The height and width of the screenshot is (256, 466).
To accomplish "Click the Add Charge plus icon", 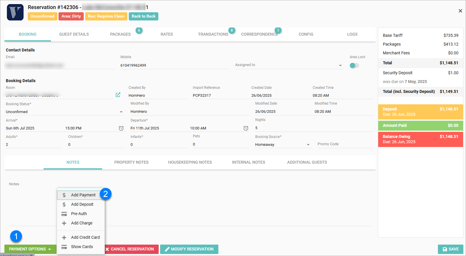I will point(64,223).
